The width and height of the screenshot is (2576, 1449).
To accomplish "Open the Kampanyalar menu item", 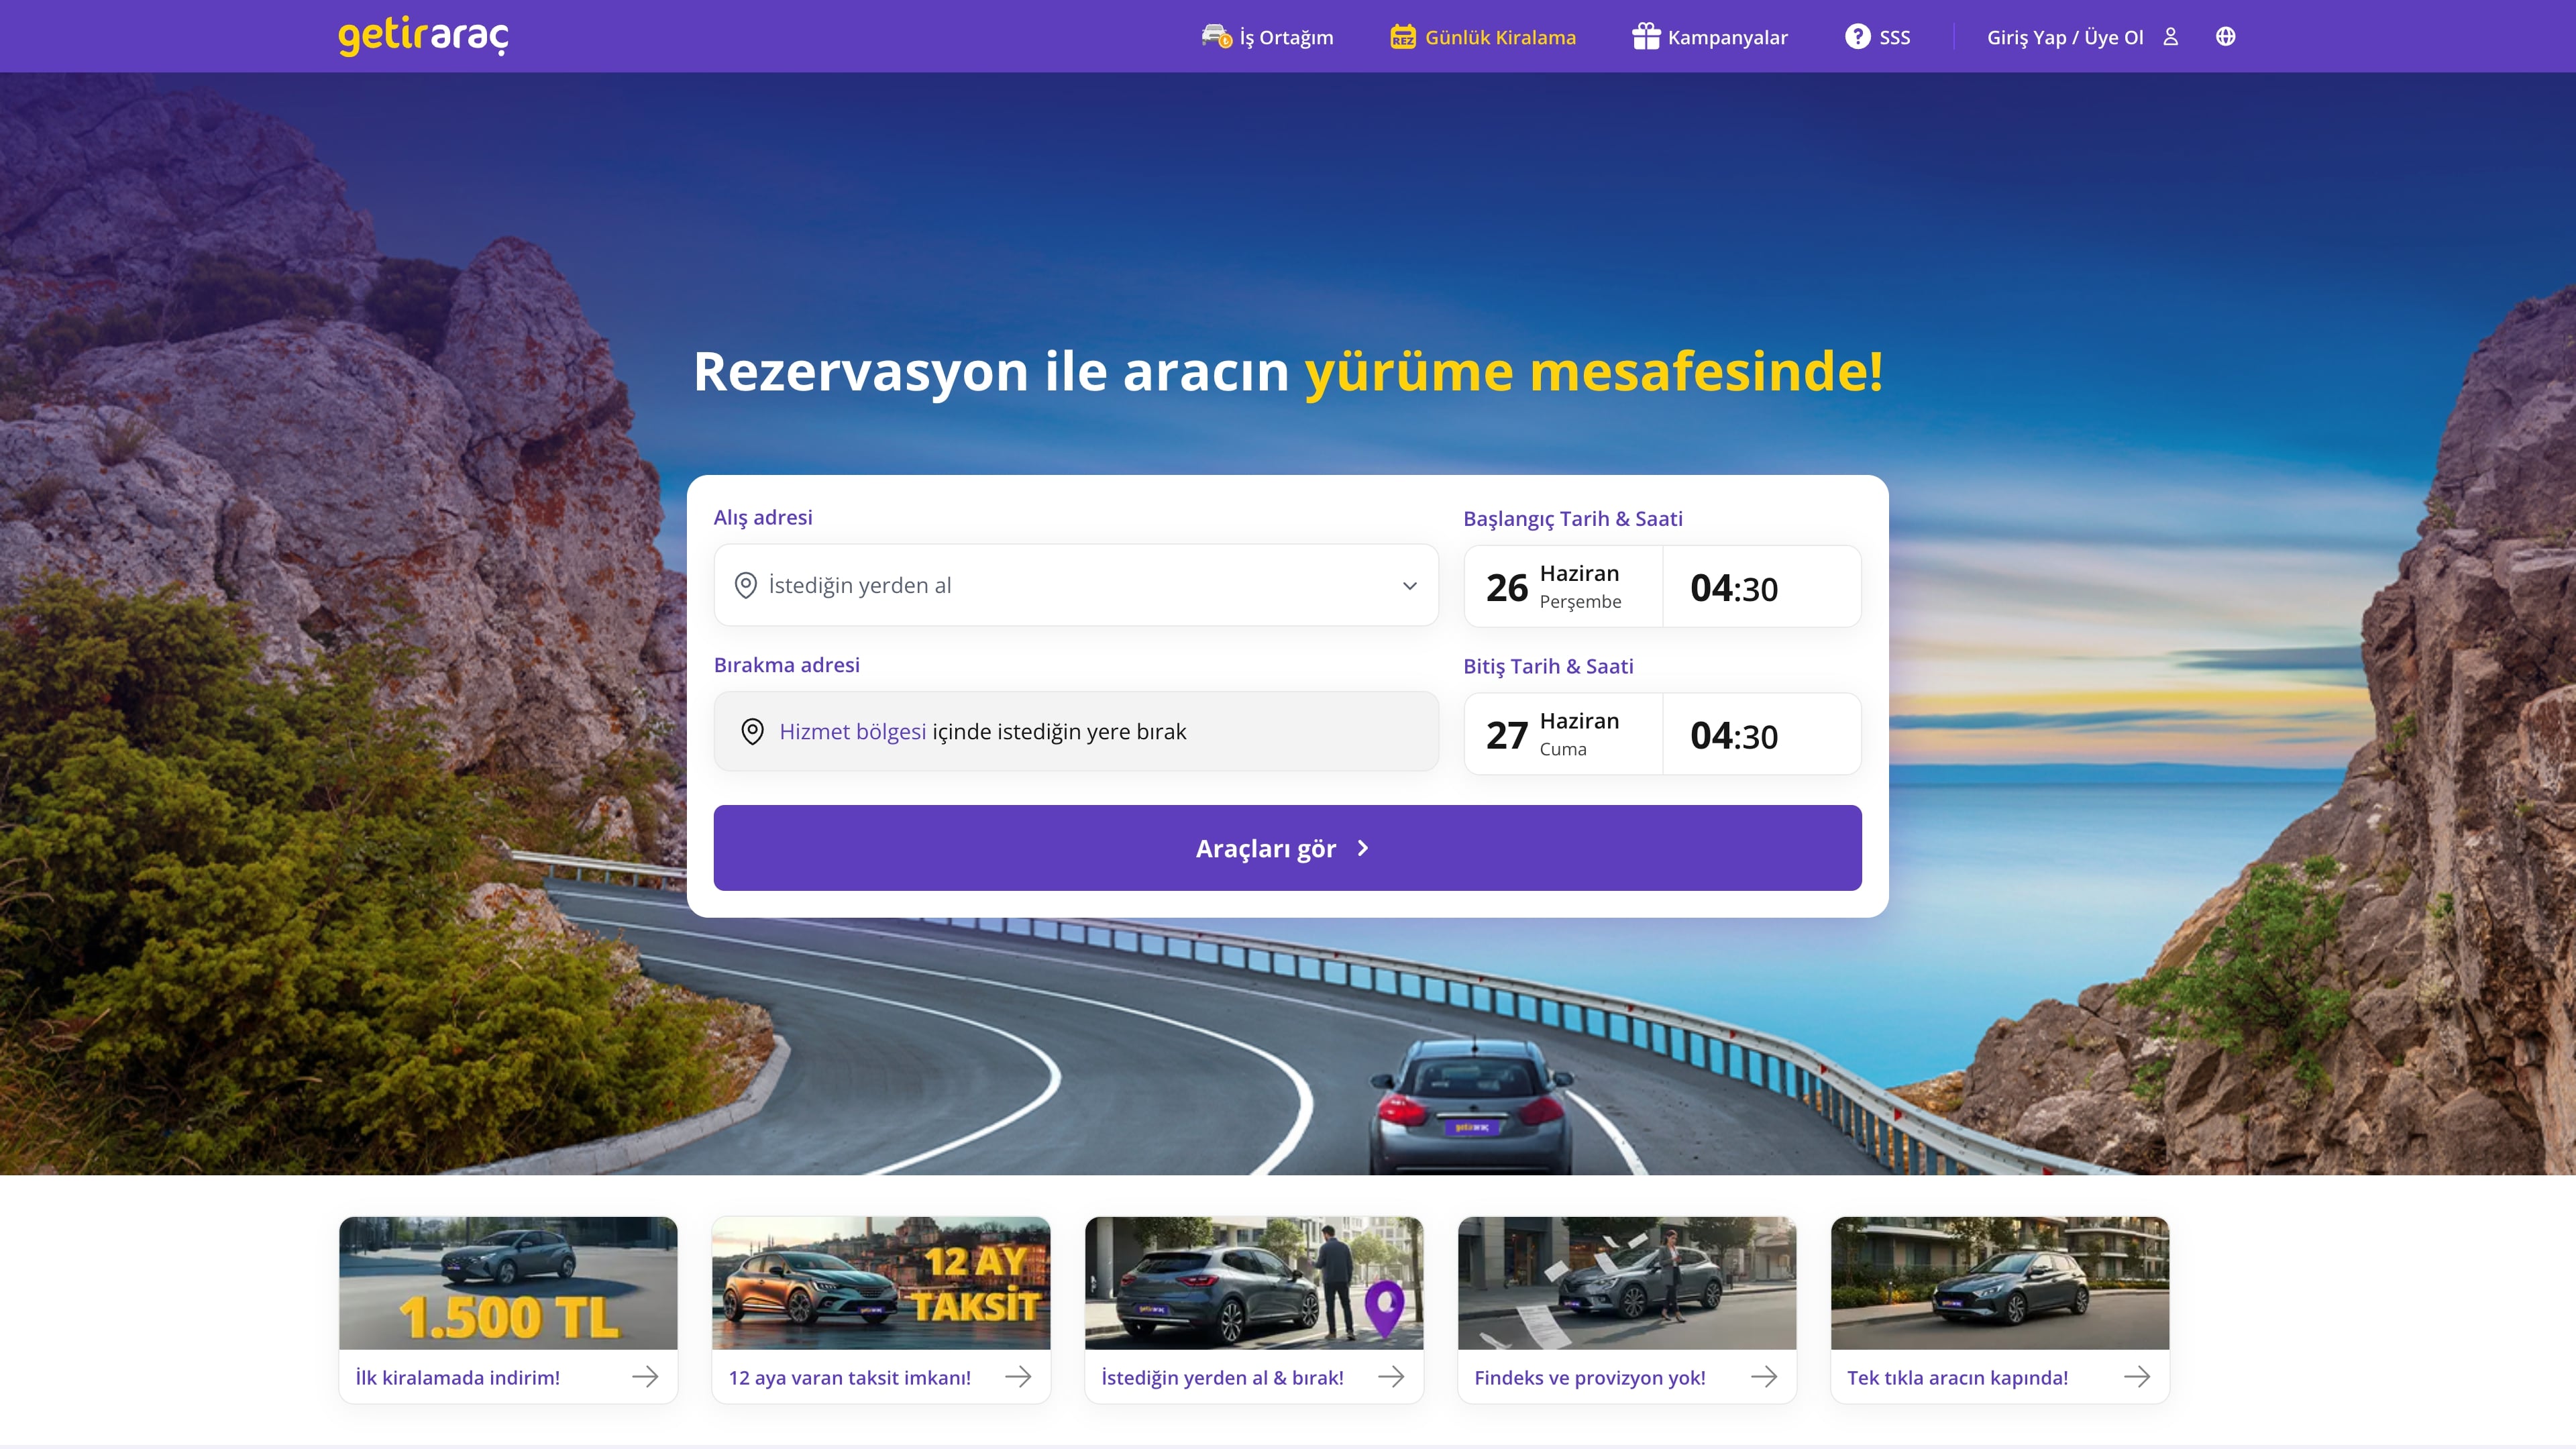I will pyautogui.click(x=1727, y=37).
